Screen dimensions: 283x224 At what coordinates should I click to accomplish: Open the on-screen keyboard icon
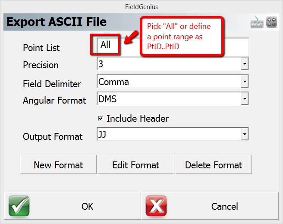(257, 22)
